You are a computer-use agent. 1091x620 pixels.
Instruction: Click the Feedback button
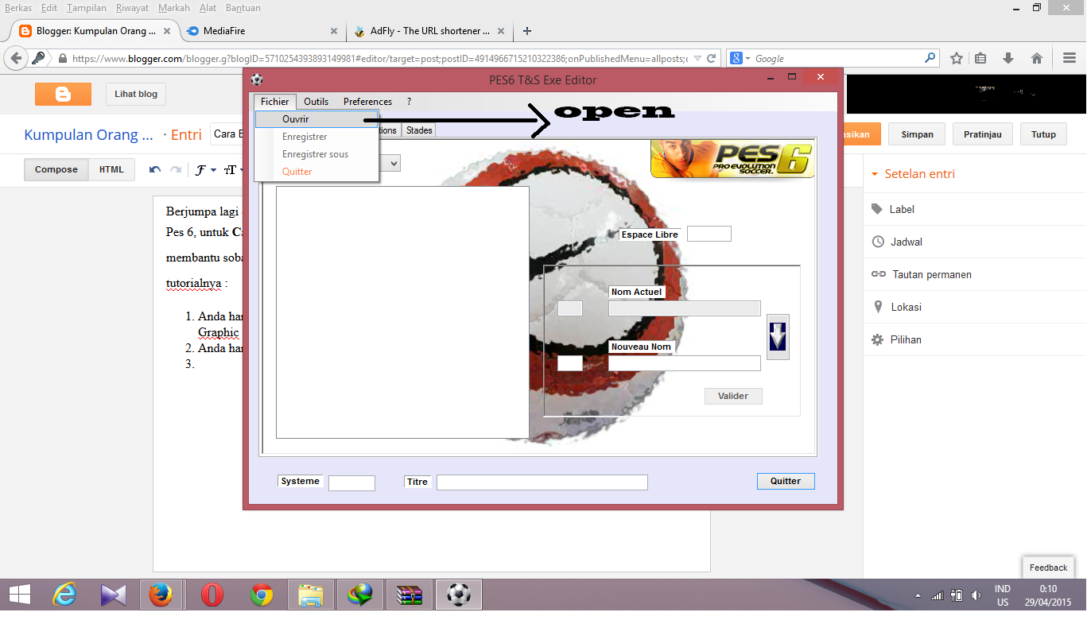(1048, 568)
